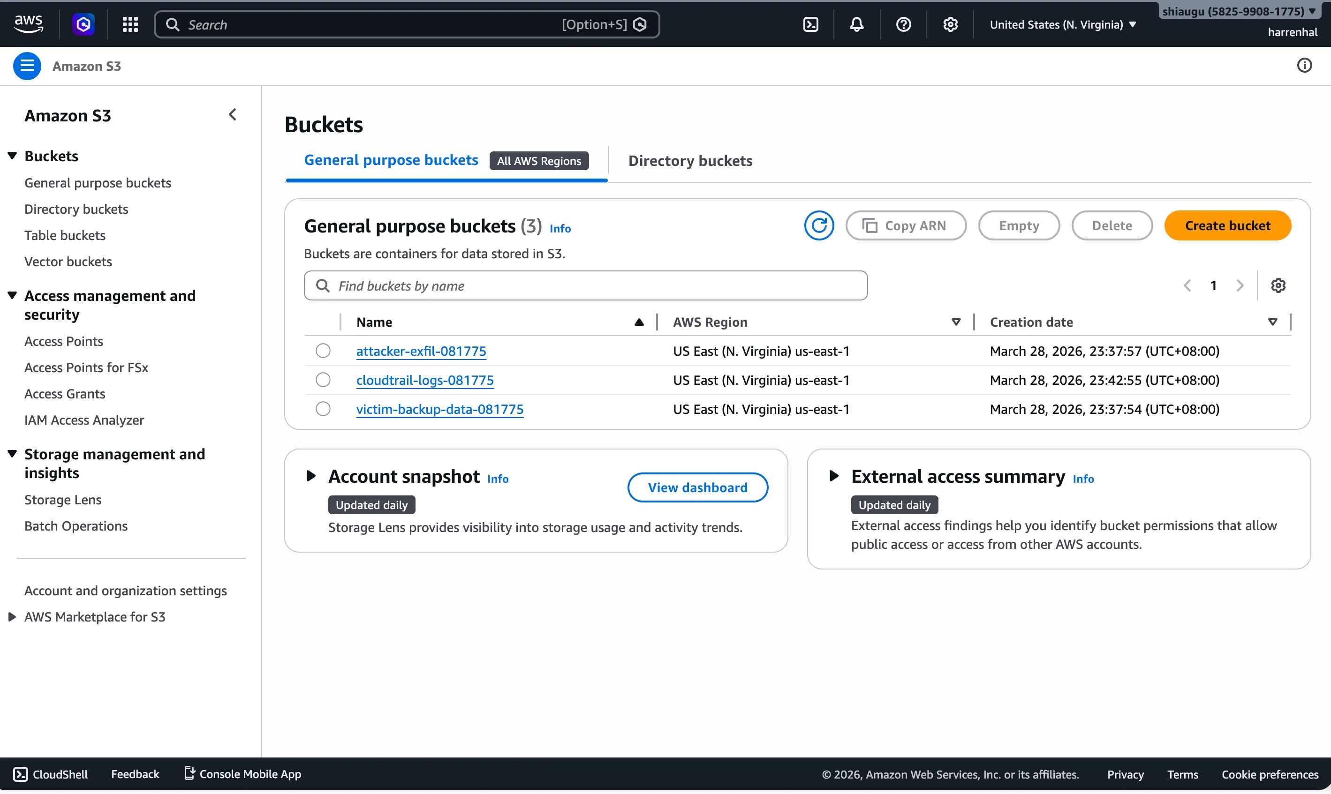Open Feedback link in footer
The width and height of the screenshot is (1331, 794).
point(135,774)
